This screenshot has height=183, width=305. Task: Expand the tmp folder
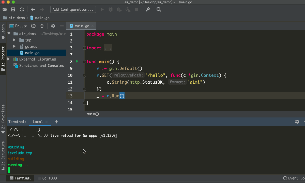14,40
